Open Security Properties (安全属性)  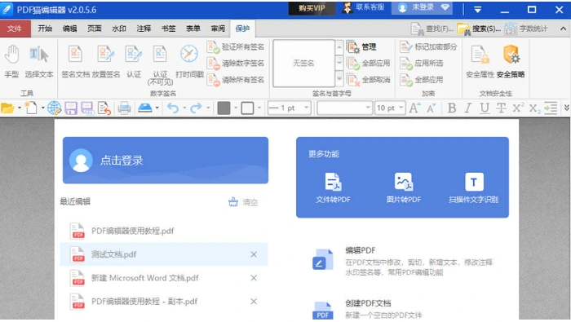[x=480, y=61]
